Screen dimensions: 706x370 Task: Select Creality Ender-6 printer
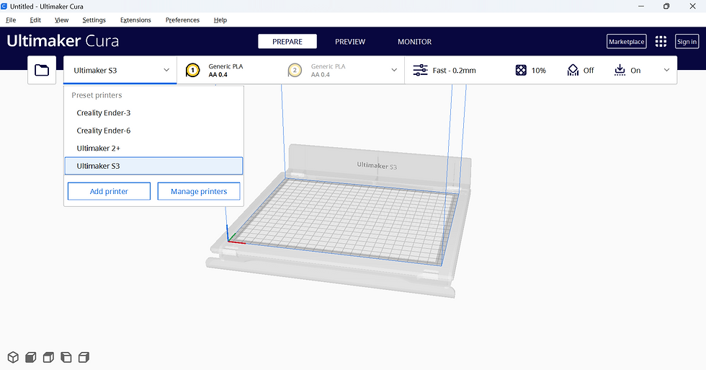click(153, 131)
